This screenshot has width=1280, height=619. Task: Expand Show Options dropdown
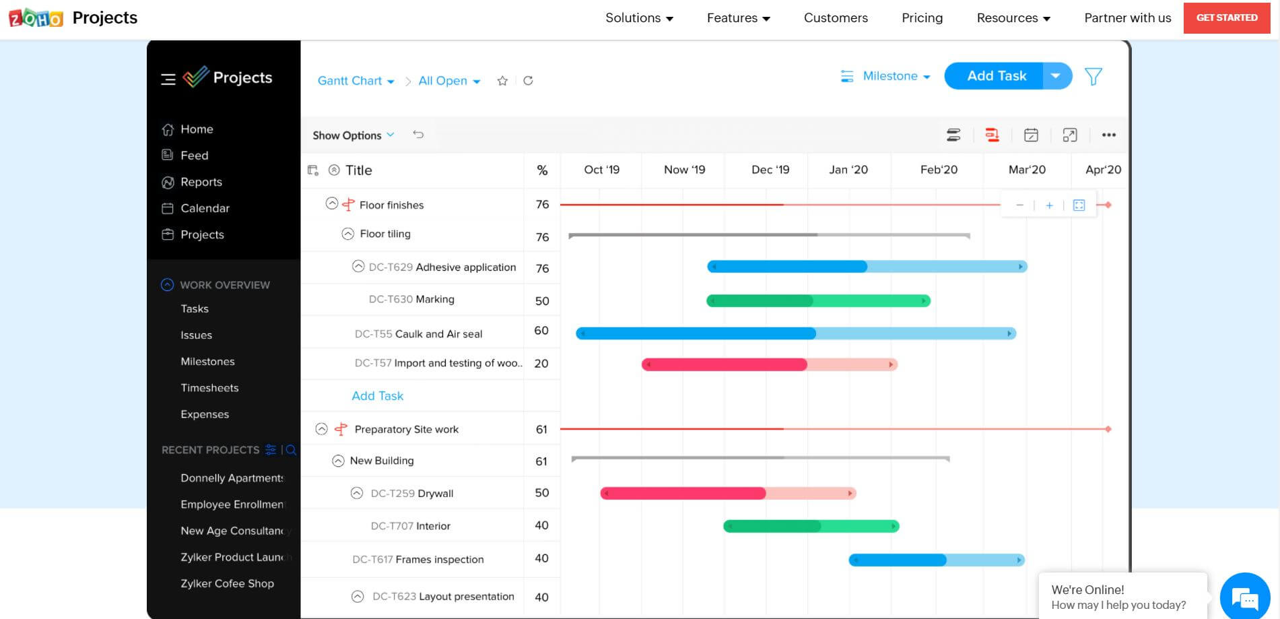point(353,135)
